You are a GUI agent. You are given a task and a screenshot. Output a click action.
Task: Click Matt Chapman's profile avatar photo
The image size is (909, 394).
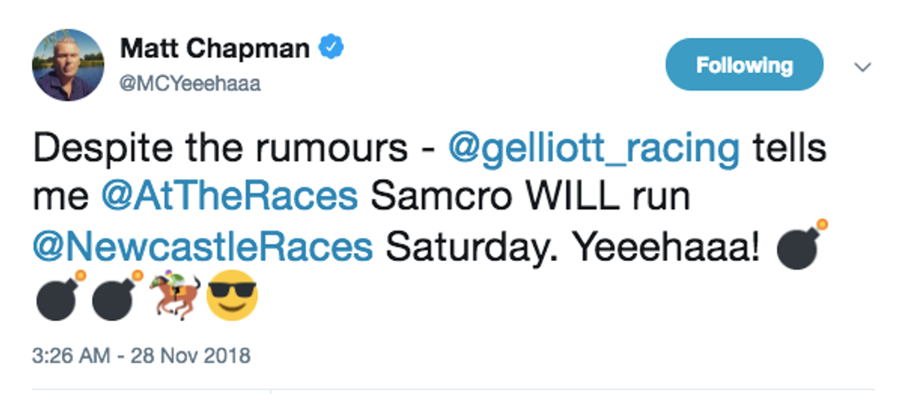click(x=68, y=64)
